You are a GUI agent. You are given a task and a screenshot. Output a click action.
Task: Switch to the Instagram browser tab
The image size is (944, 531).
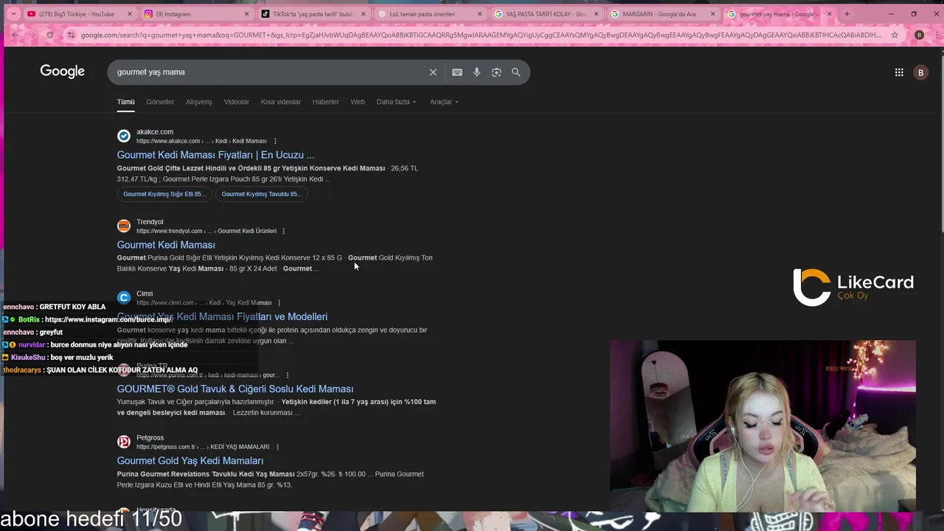196,13
